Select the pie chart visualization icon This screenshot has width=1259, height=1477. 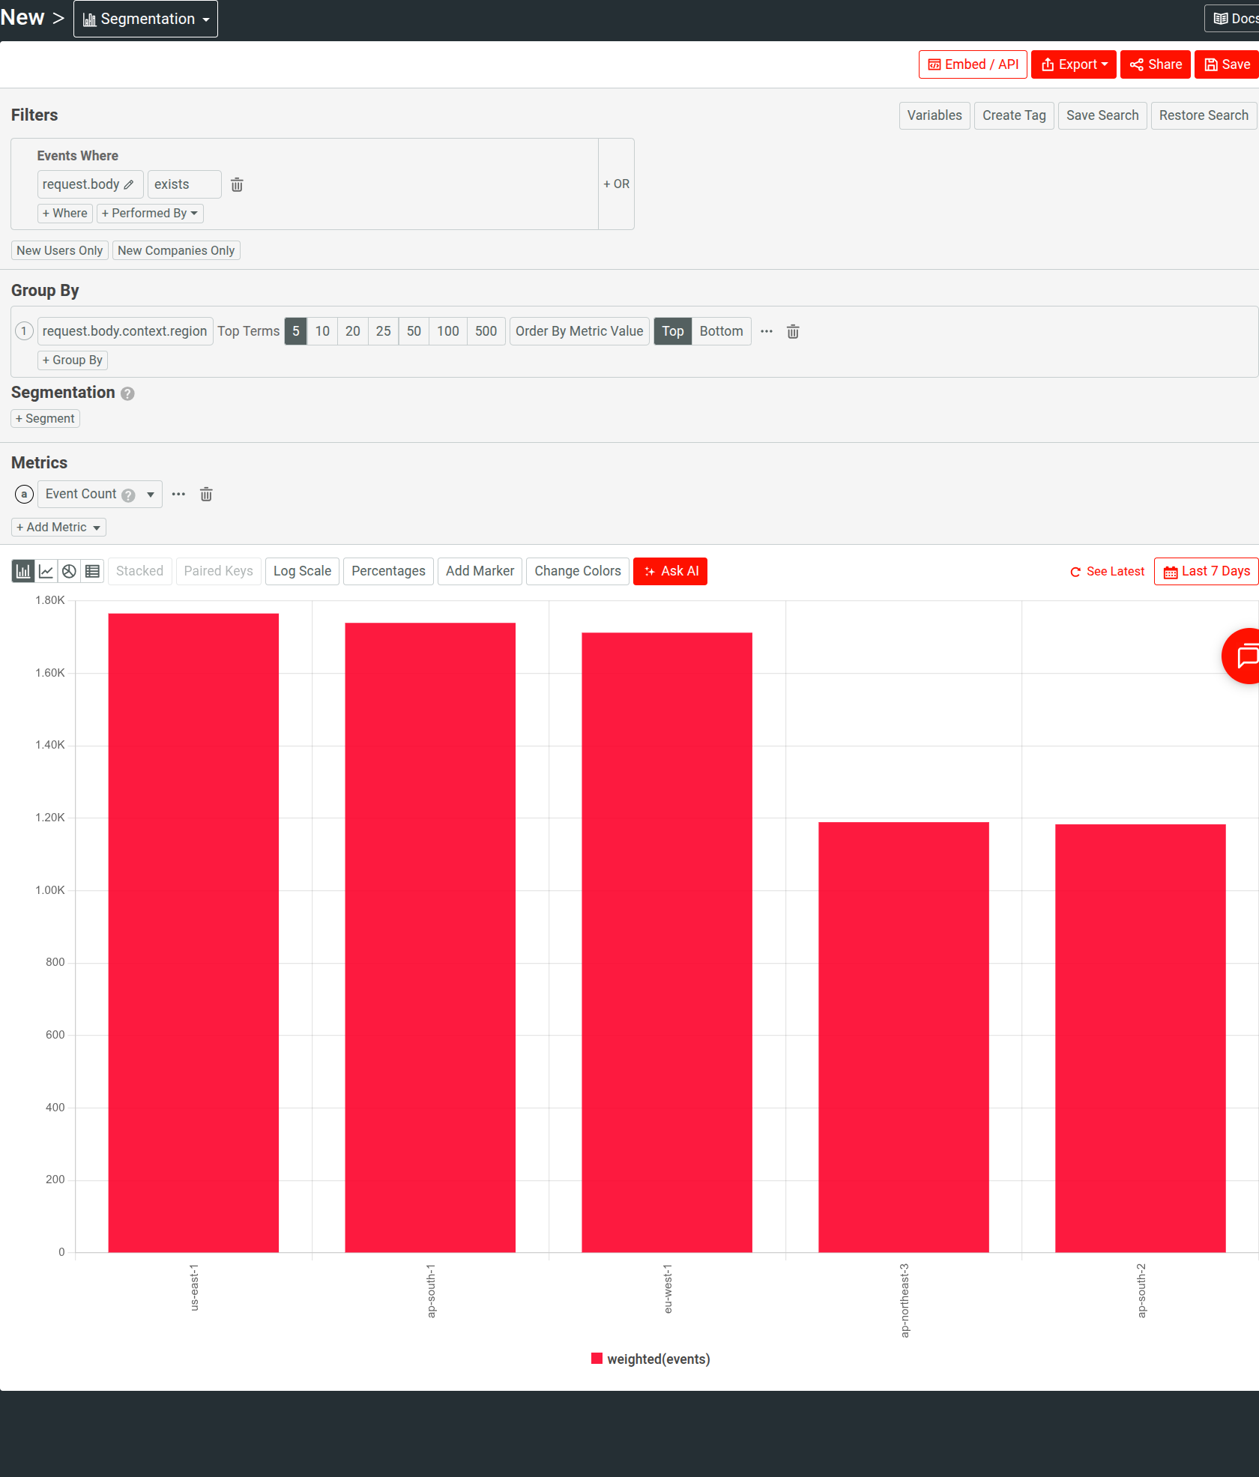click(69, 571)
